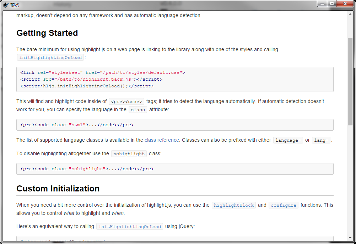This screenshot has height=244, width=356.
Task: Click the script src highlight.pack.js code line
Action: 91,80
